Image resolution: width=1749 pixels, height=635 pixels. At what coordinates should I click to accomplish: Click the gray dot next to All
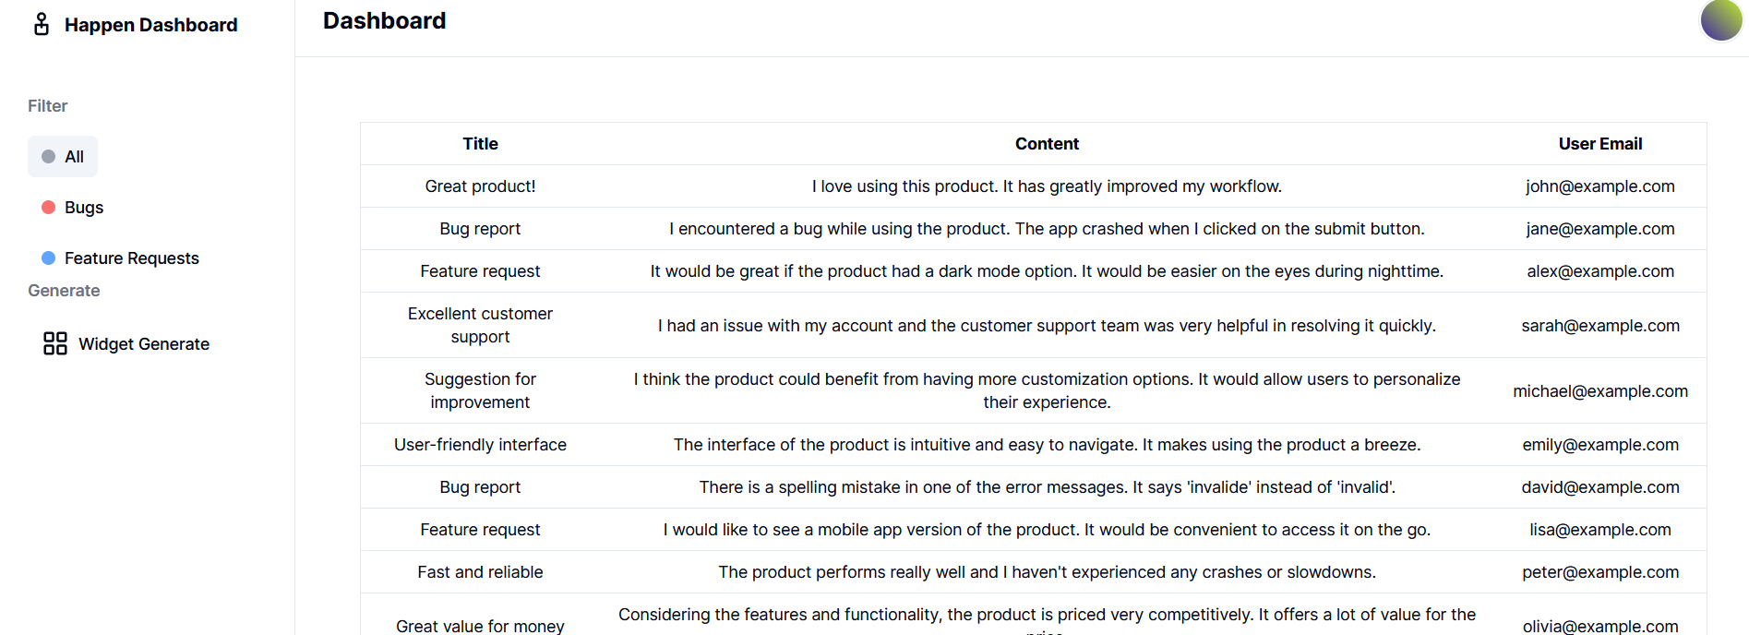tap(49, 157)
